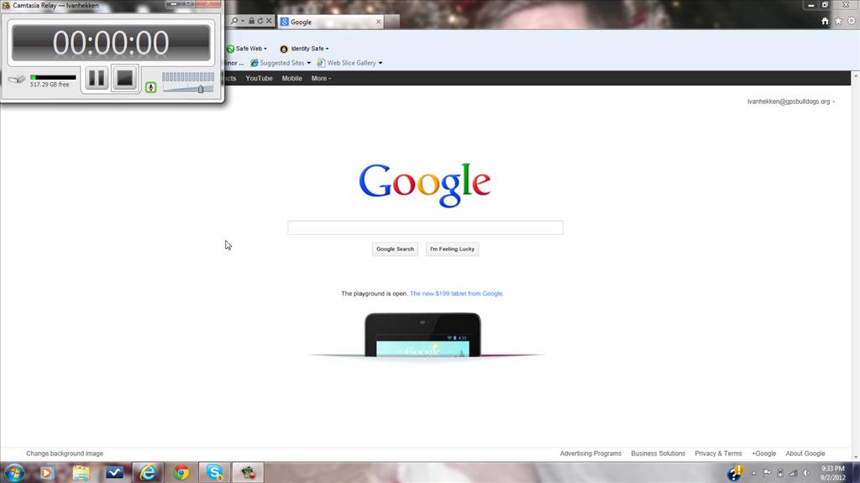The height and width of the screenshot is (483, 860).
Task: Open the checkmark app on the taskbar
Action: click(114, 472)
